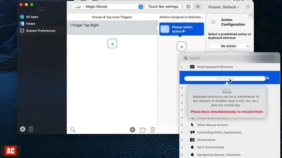Click the action Search field
The height and width of the screenshot is (158, 282).
[x=229, y=58]
